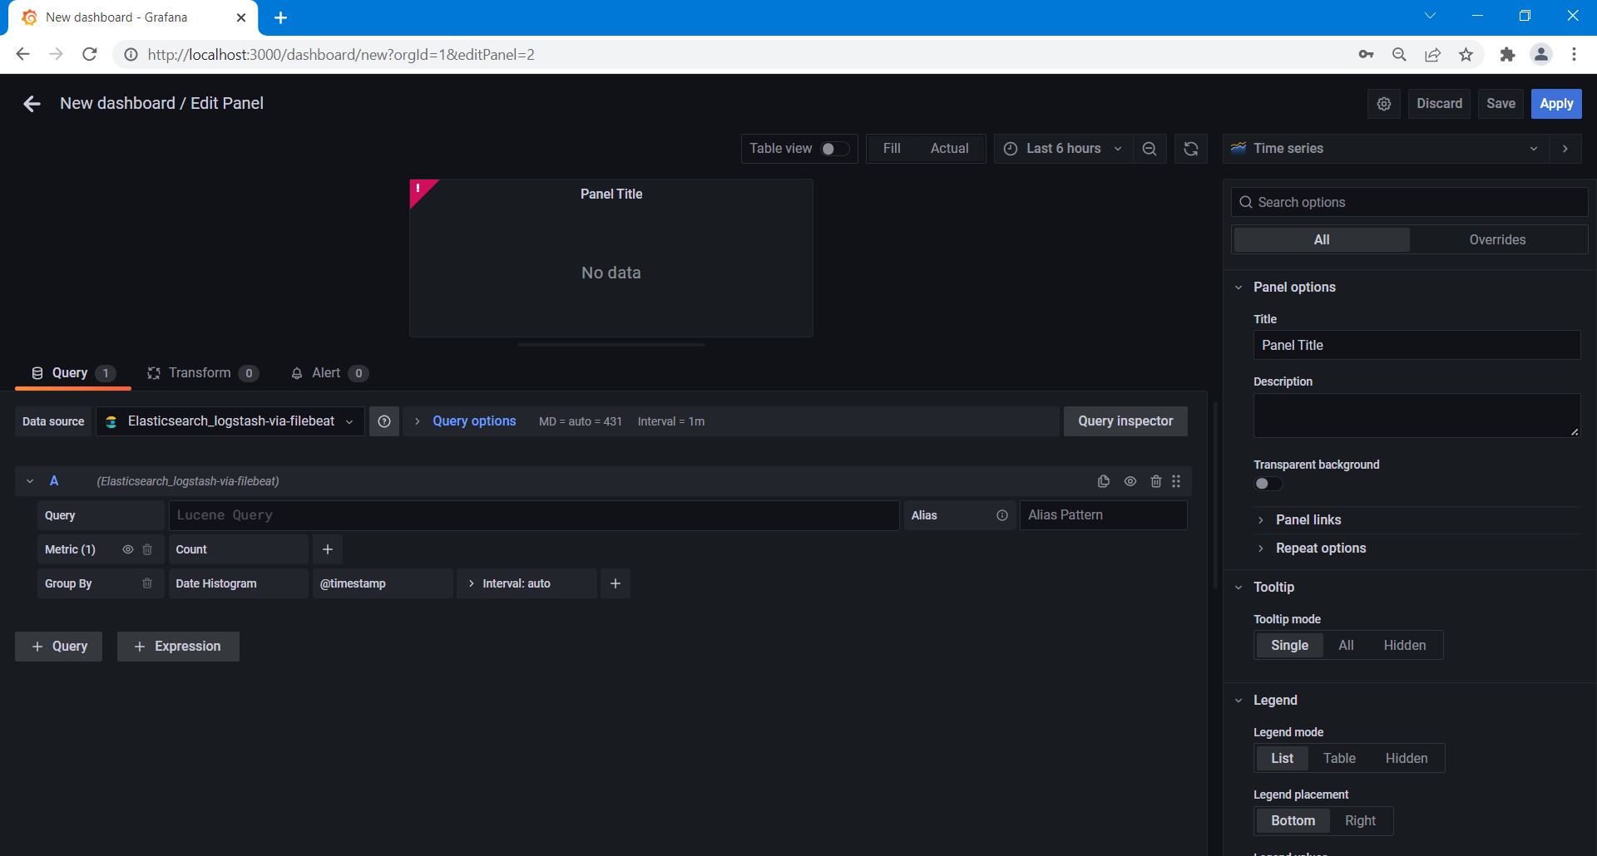Image resolution: width=1597 pixels, height=856 pixels.
Task: Click the dashboard settings gear icon
Action: point(1384,104)
